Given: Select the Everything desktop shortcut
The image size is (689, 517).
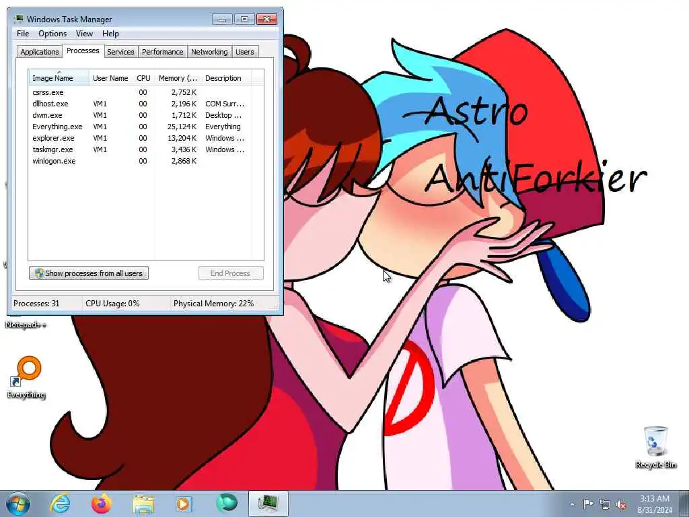Looking at the screenshot, I should pos(26,378).
